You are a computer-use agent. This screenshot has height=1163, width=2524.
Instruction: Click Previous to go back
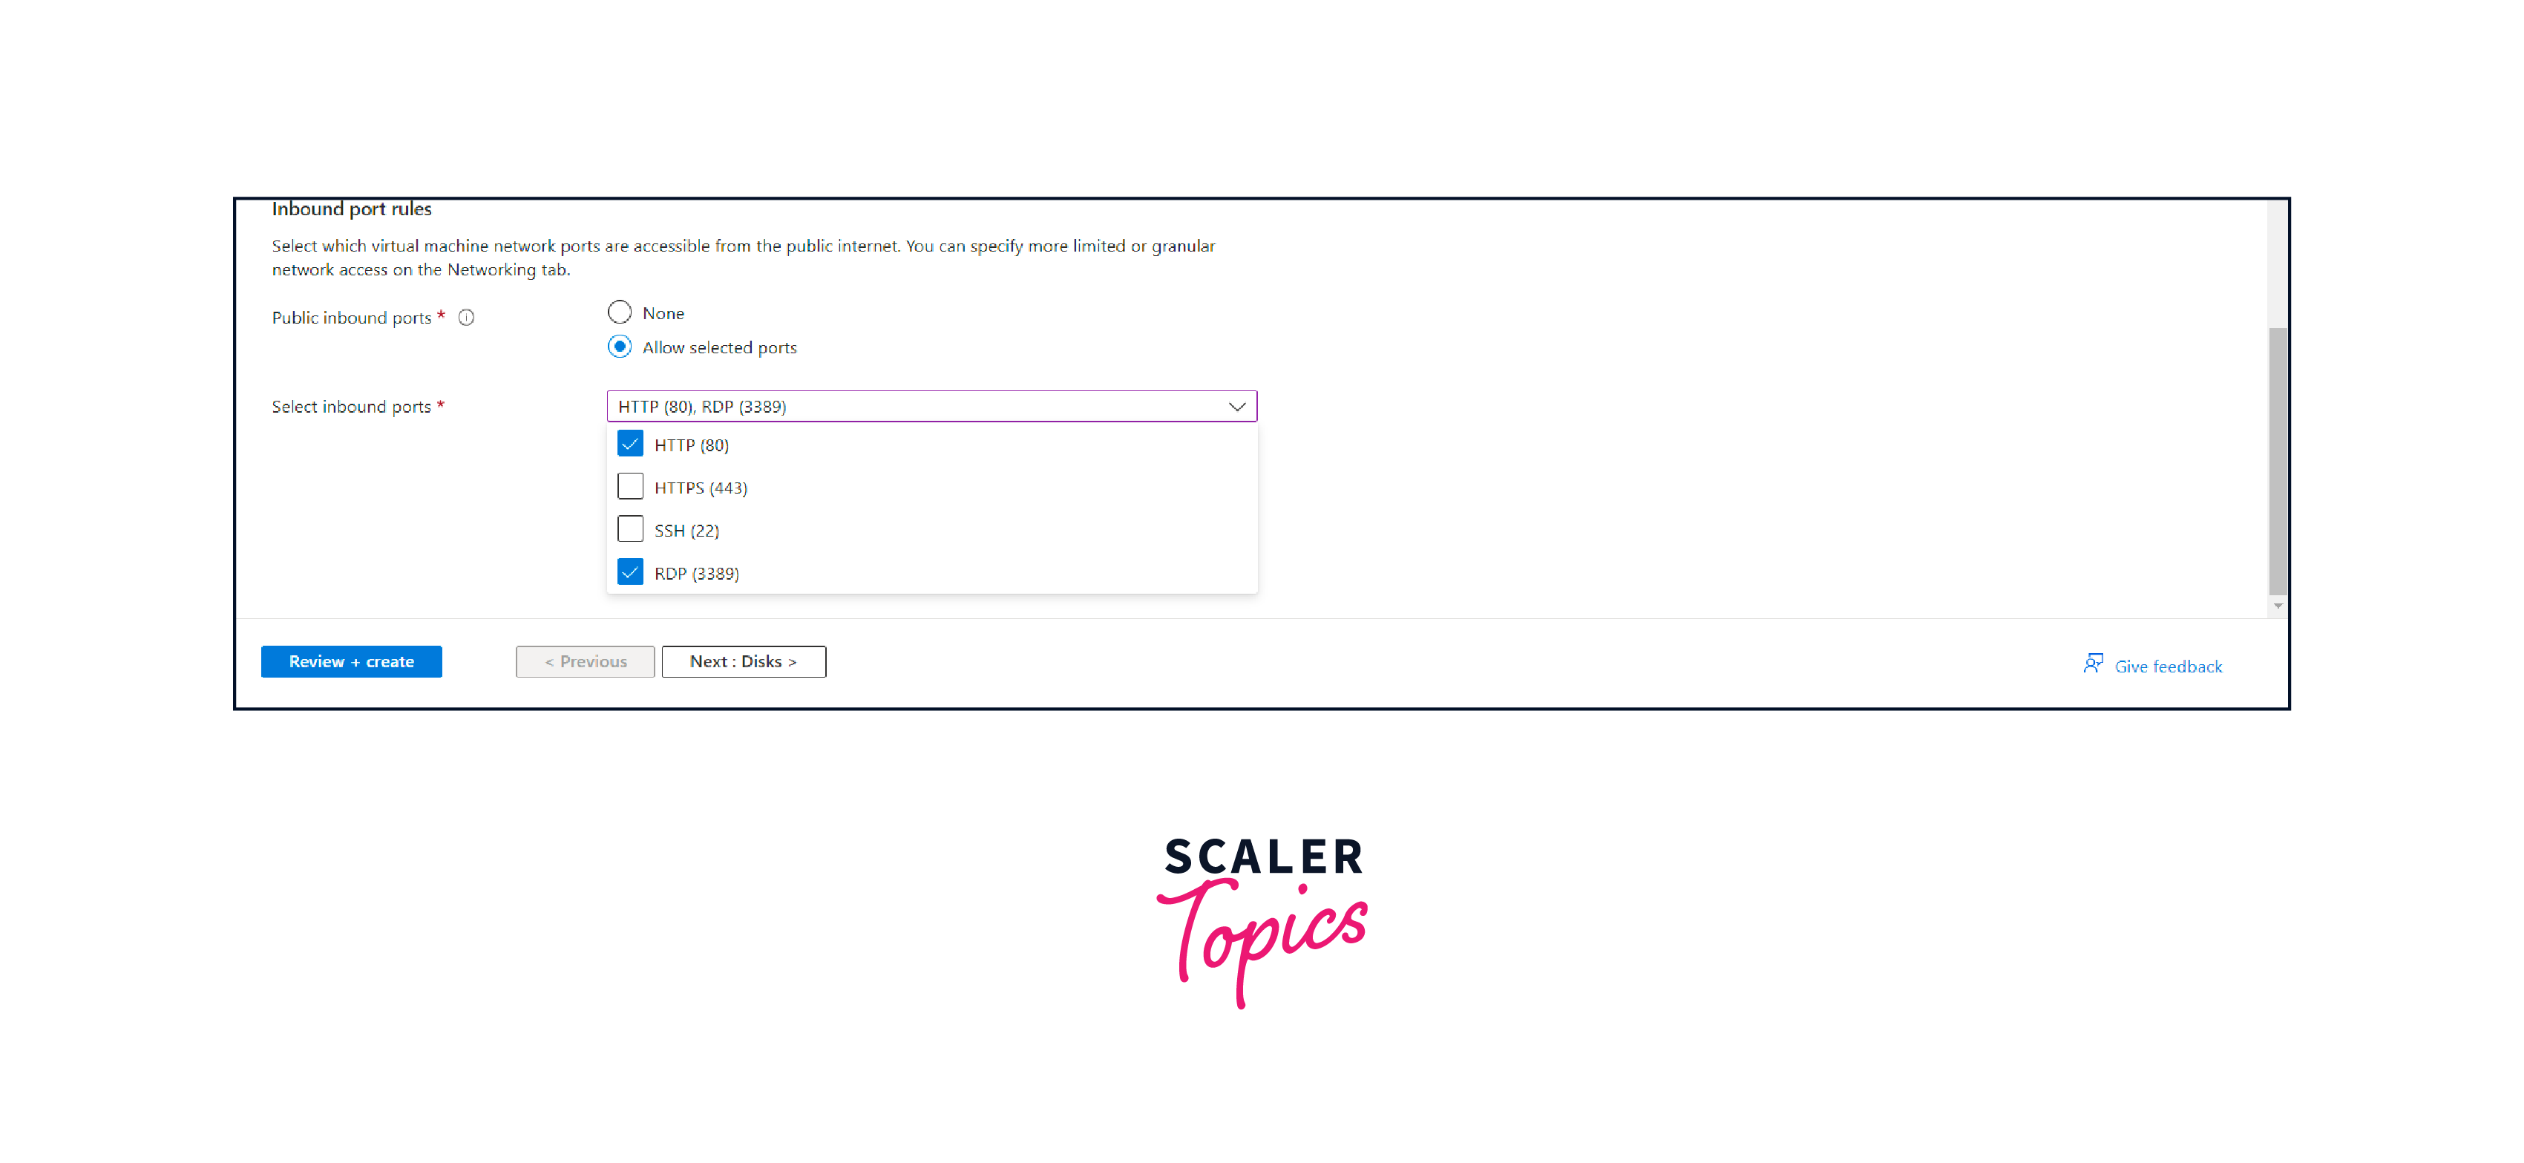point(583,661)
